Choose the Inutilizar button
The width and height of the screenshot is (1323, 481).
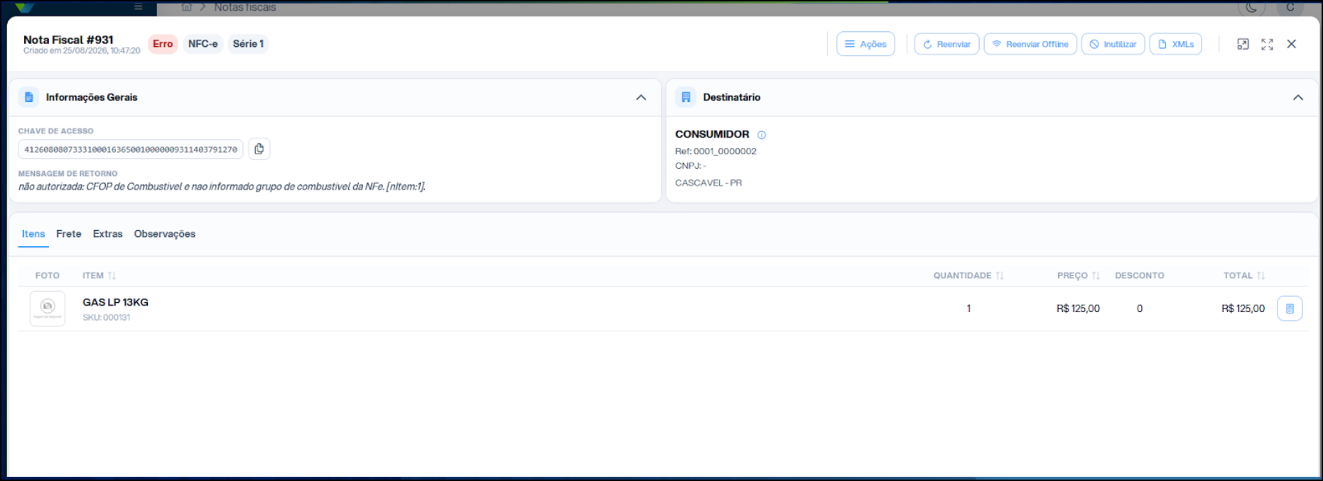[1113, 44]
